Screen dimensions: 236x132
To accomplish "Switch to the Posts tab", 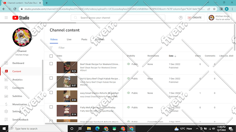I will coord(84,39).
